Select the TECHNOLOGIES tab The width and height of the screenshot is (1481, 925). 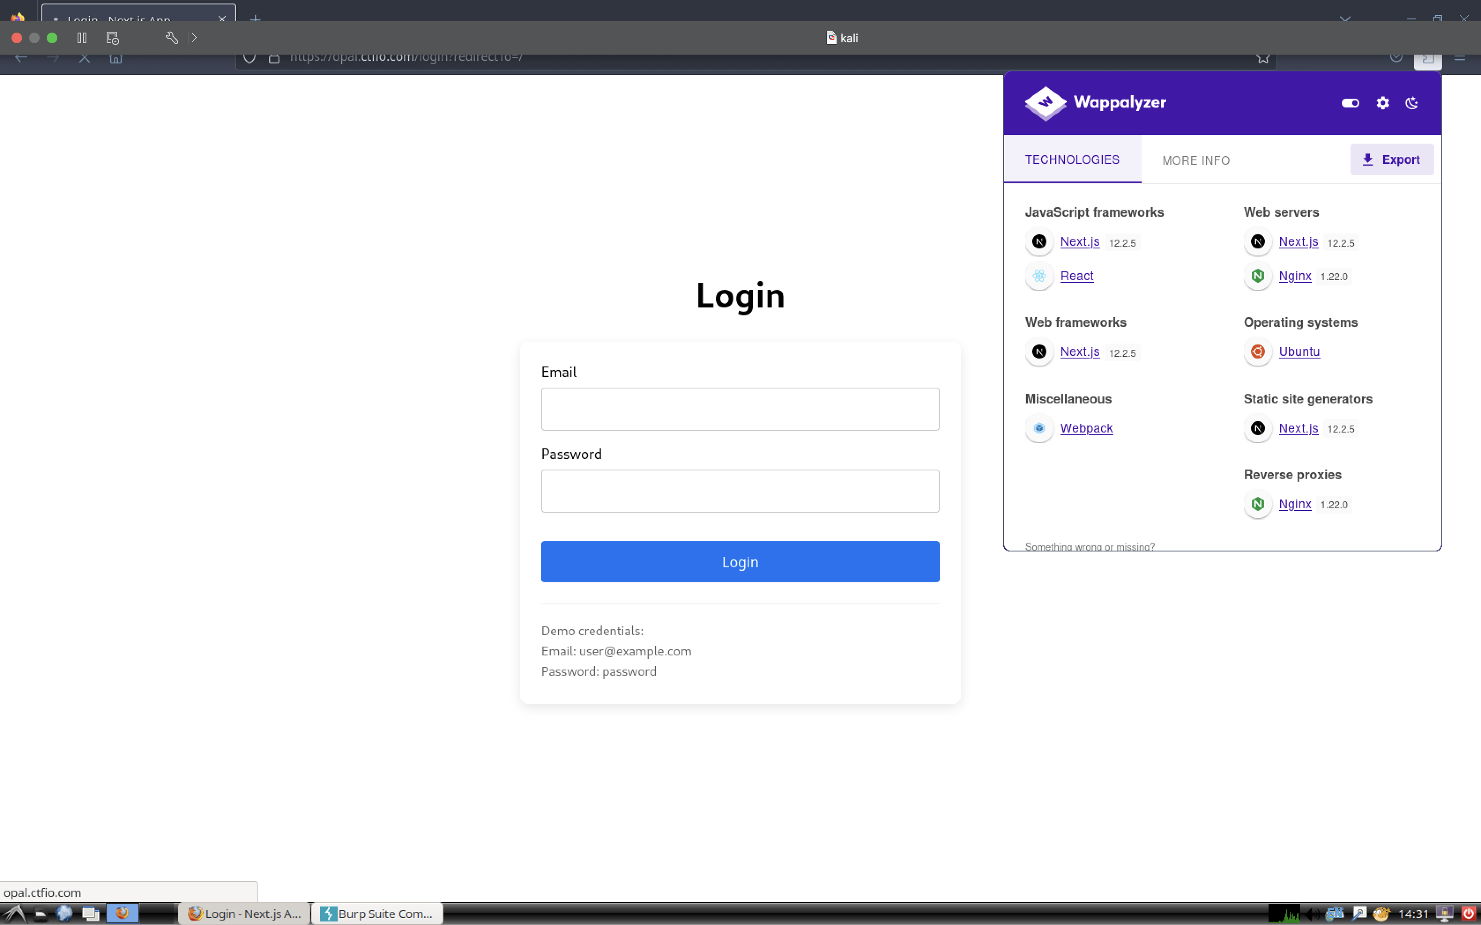click(x=1072, y=159)
